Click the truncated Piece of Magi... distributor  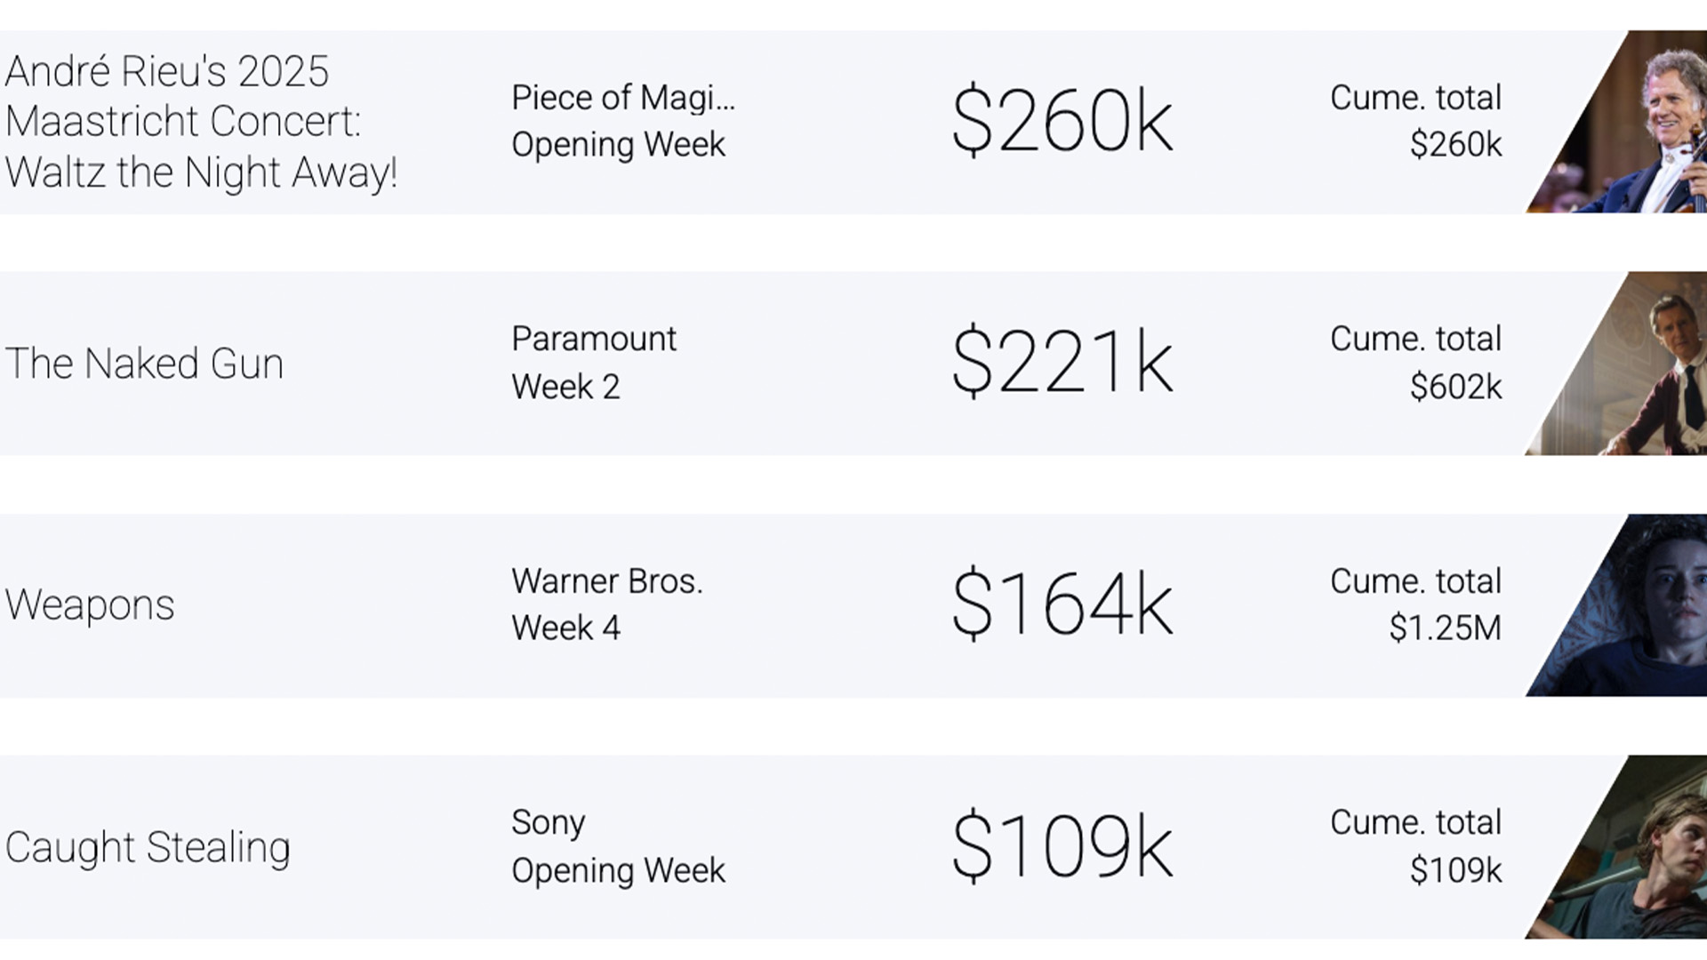click(623, 98)
